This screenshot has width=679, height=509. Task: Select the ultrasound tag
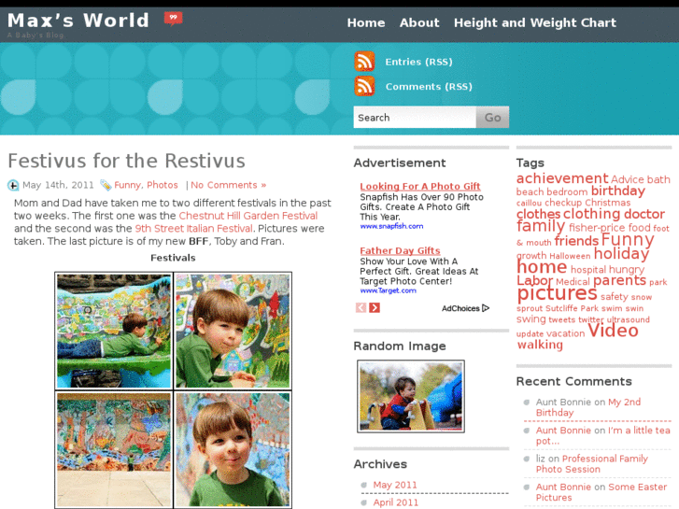628,319
